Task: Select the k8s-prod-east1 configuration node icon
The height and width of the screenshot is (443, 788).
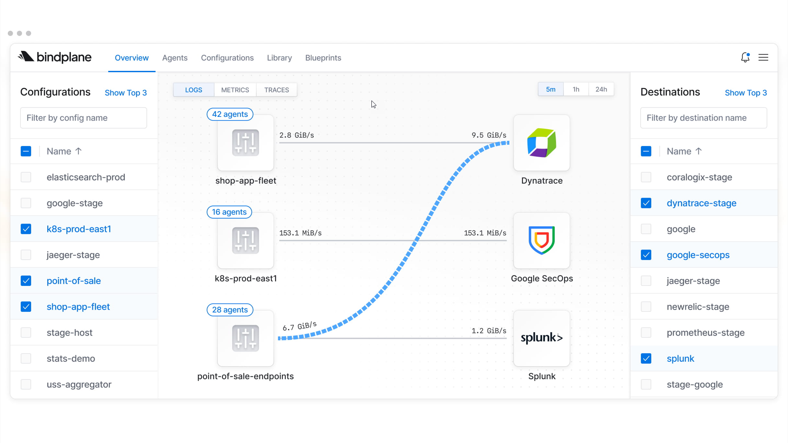Action: [245, 240]
